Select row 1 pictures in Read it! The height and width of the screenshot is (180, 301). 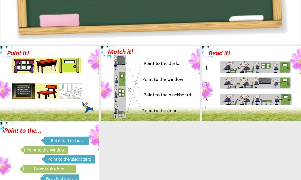click(x=255, y=67)
